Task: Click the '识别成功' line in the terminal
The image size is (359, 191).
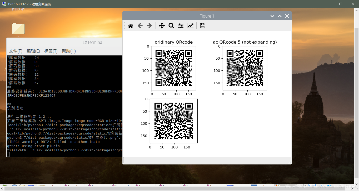Action: [x=15, y=108]
